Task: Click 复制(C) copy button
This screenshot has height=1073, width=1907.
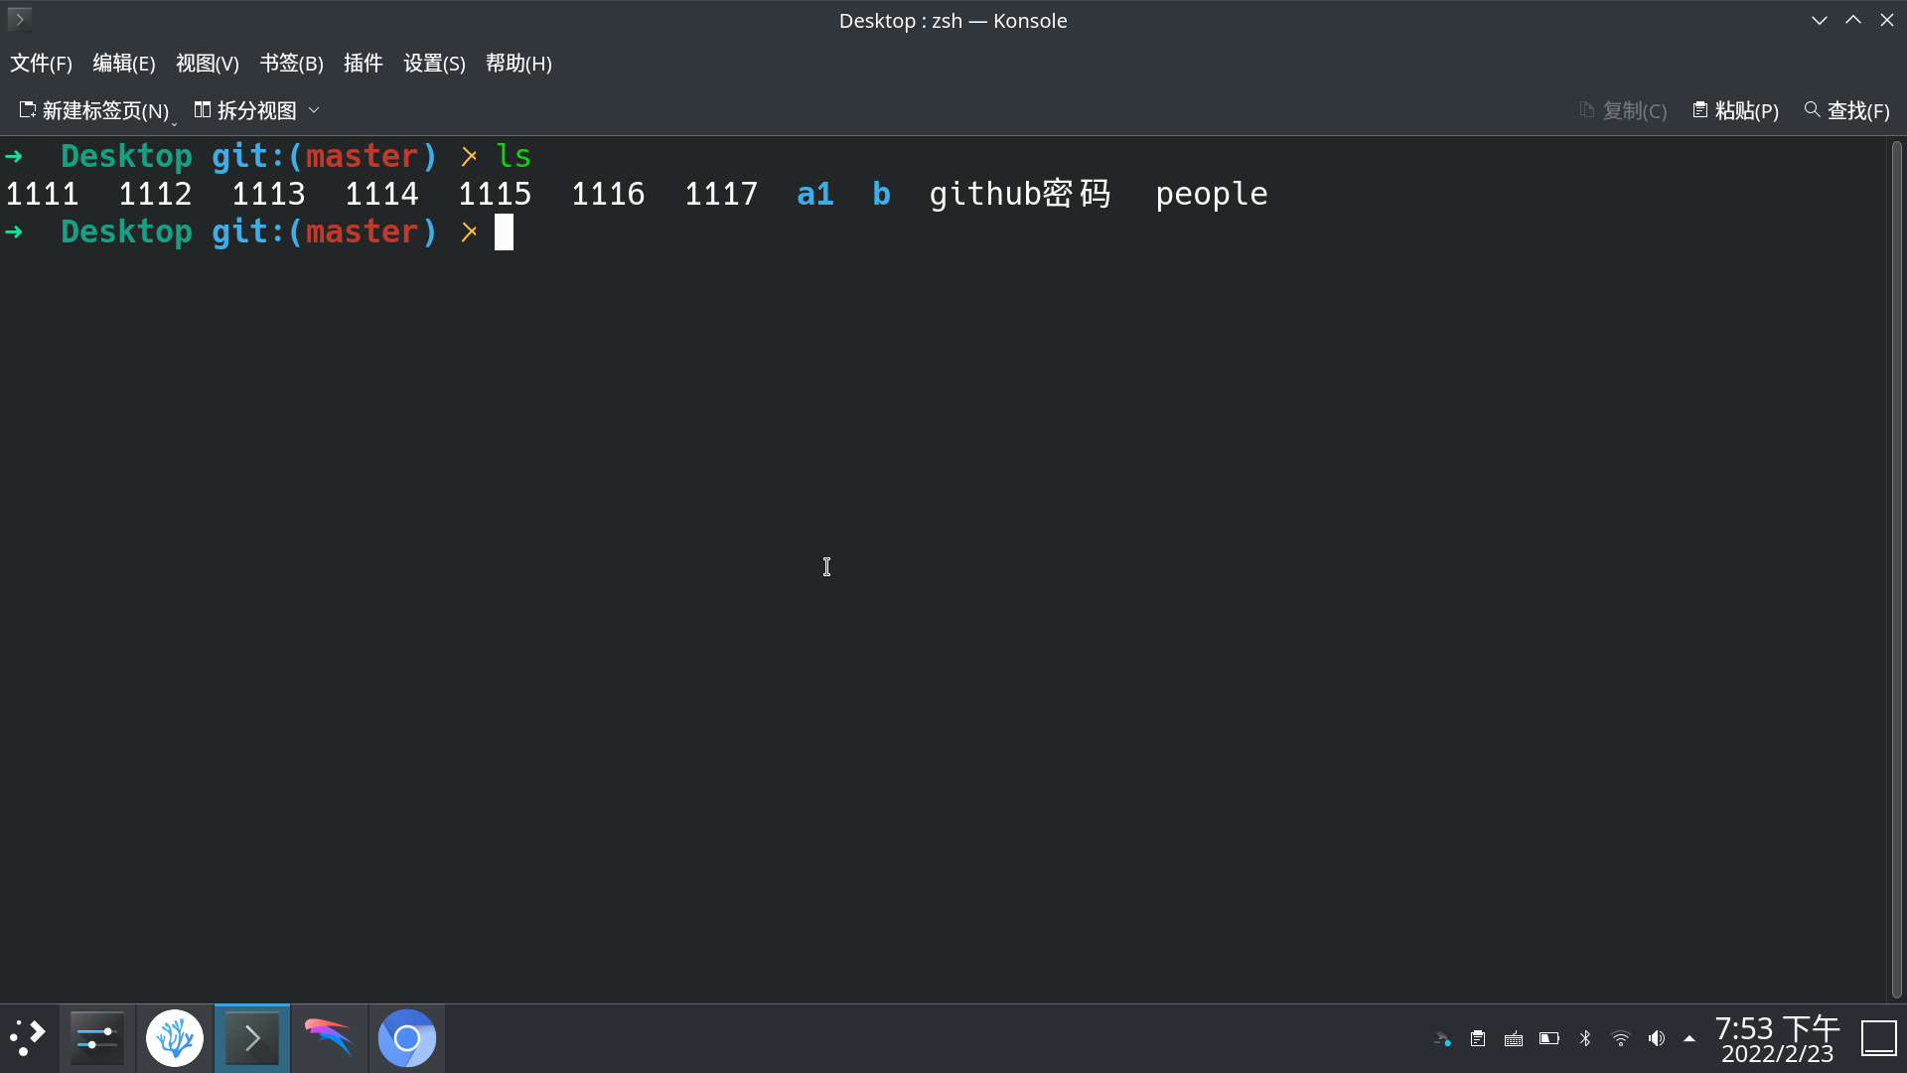Action: [x=1624, y=110]
